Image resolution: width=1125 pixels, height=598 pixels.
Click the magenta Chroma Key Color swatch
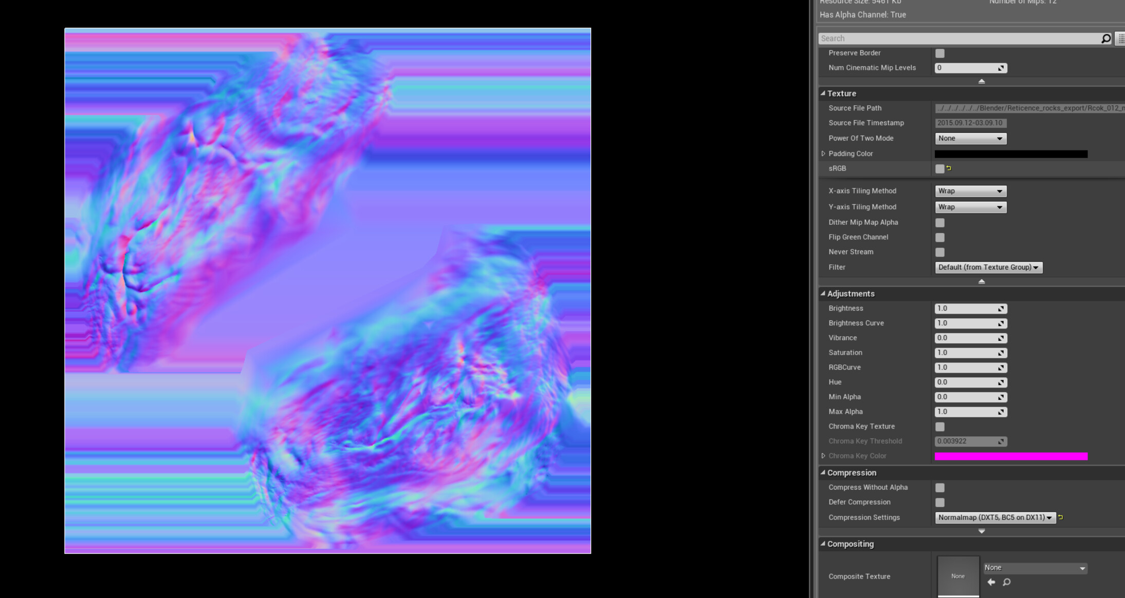(x=1011, y=456)
